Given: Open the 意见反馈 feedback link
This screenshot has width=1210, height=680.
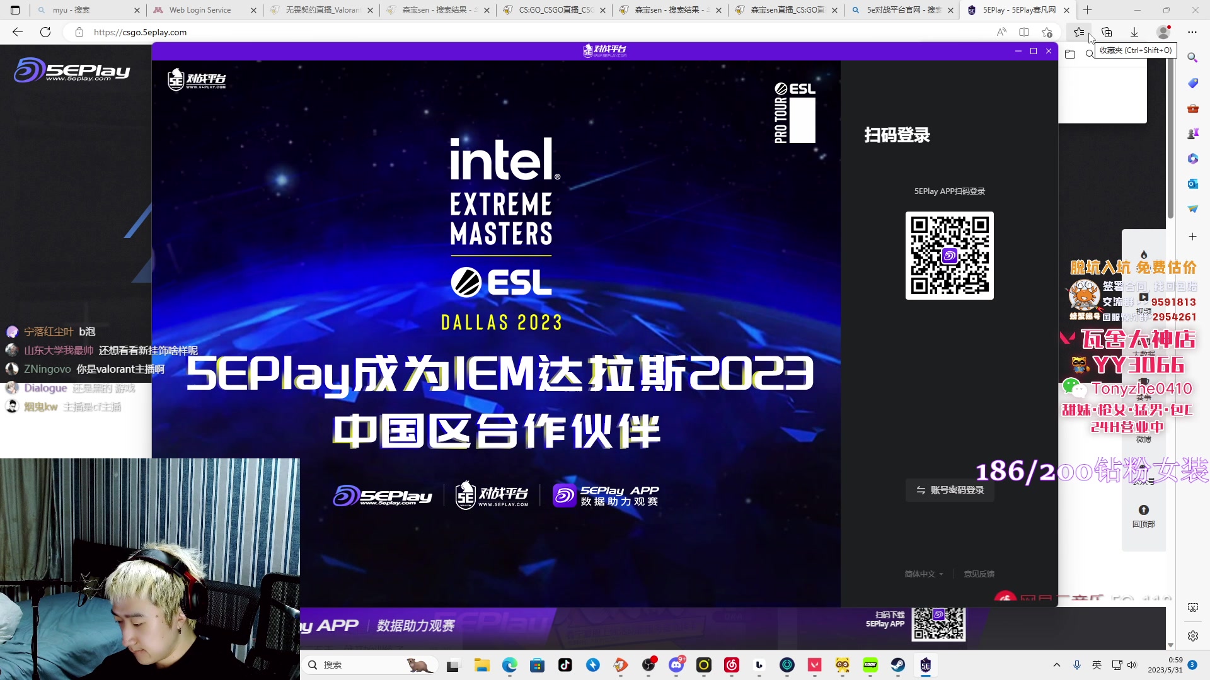Looking at the screenshot, I should tap(979, 574).
